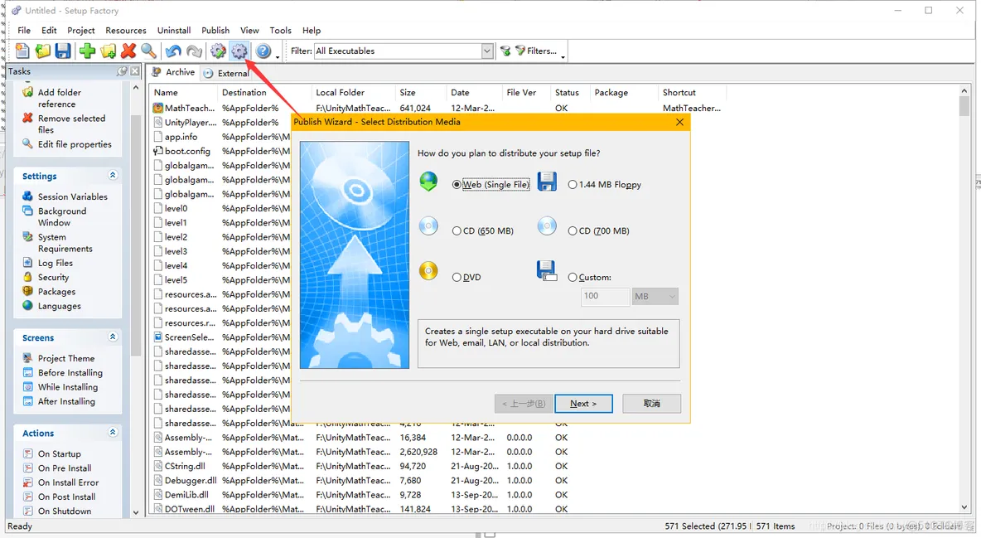This screenshot has width=981, height=538.
Task: Click the blue Help question mark icon
Action: [263, 51]
